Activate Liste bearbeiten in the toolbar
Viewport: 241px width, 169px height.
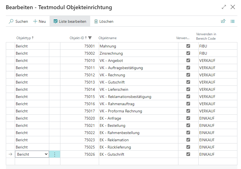70,21
